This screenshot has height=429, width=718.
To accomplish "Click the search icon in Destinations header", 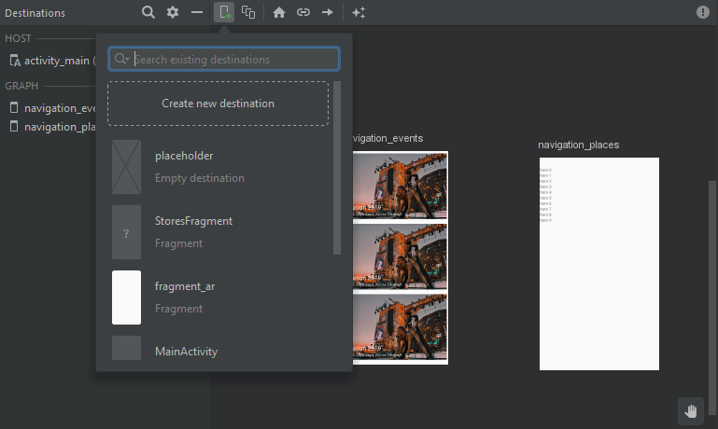I will (x=148, y=12).
